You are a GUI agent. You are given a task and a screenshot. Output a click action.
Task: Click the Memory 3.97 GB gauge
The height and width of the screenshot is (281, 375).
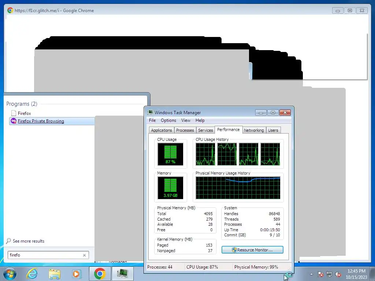pyautogui.click(x=170, y=188)
